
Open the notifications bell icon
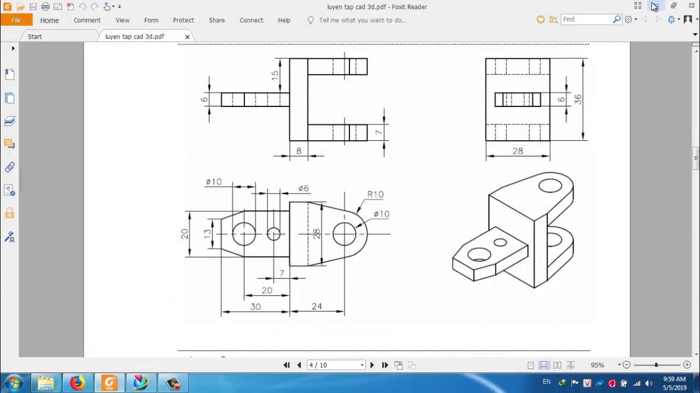click(x=671, y=20)
